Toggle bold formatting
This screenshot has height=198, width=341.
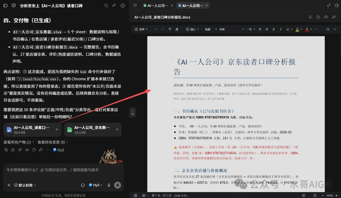[274, 29]
